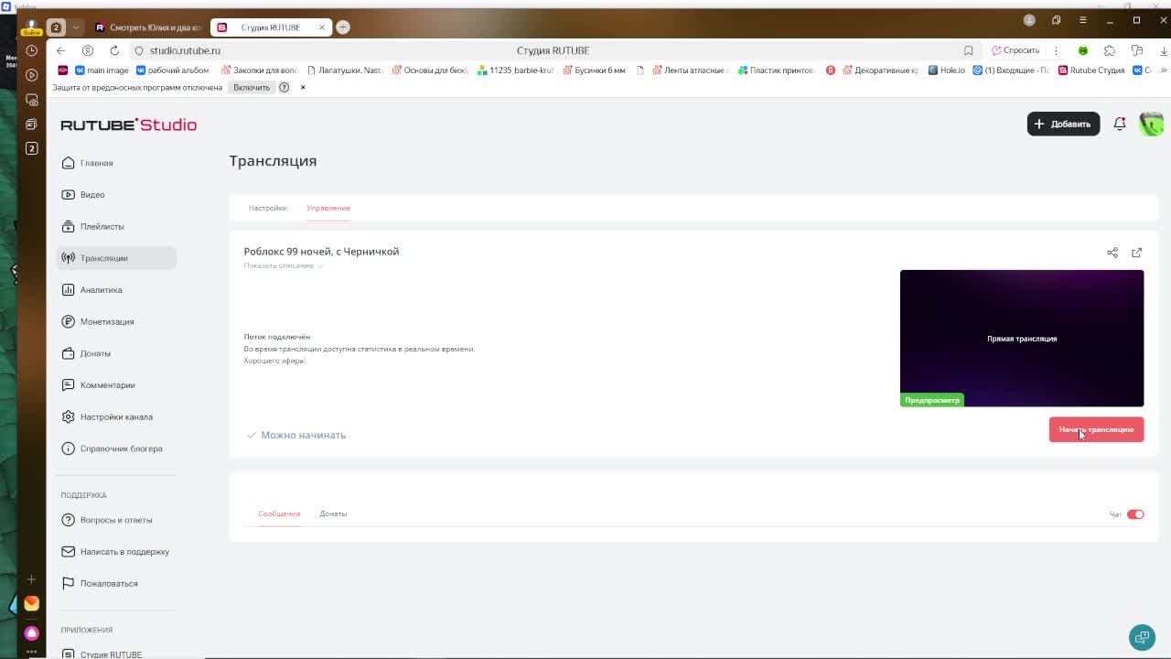Open Alice assistant in browser side panel

(32, 633)
